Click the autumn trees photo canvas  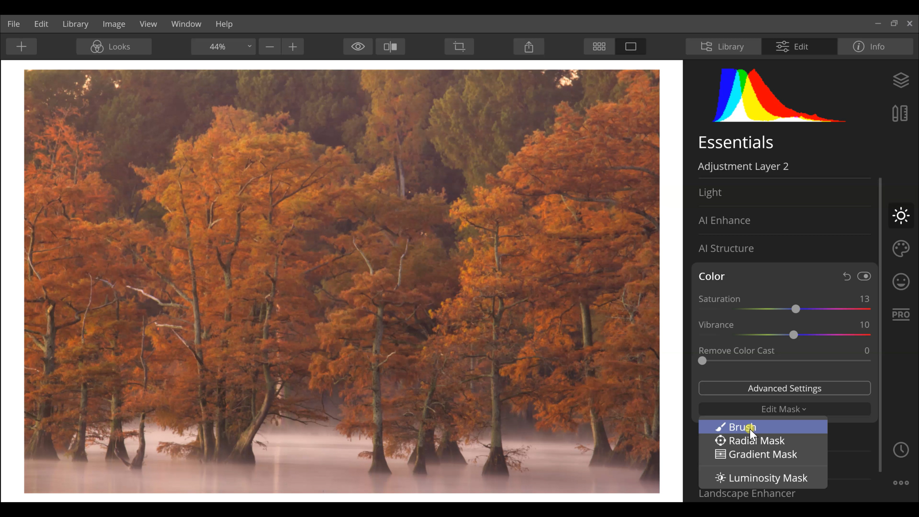[342, 281]
